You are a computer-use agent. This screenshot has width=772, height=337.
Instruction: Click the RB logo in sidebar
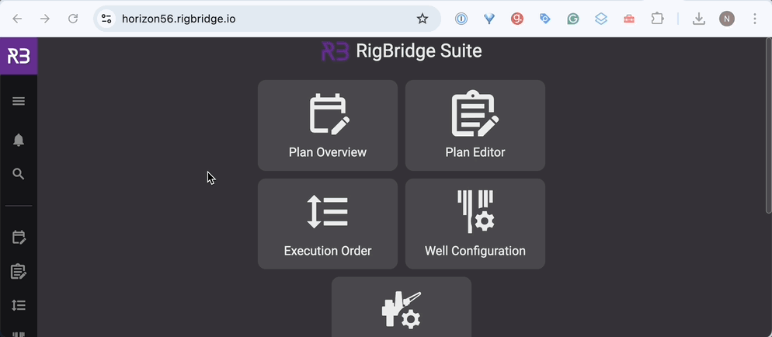pyautogui.click(x=19, y=56)
